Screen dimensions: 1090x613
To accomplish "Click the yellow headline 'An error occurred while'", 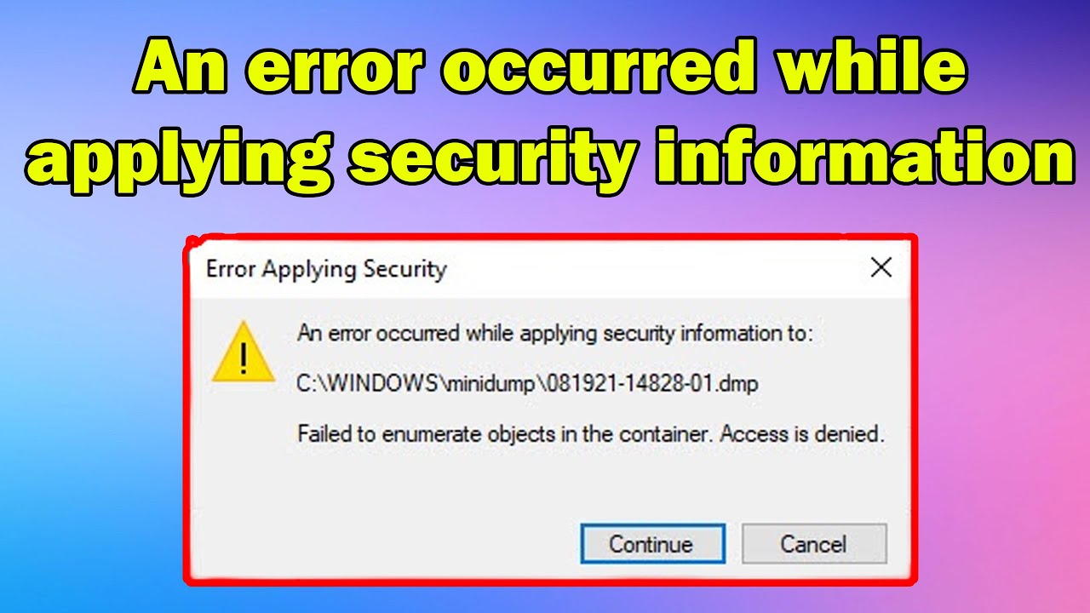I will click(550, 71).
